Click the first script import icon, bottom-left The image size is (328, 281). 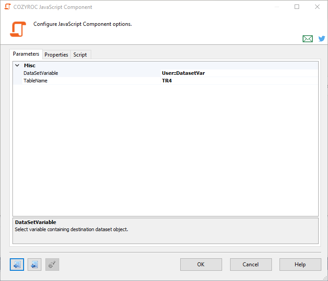coord(17,265)
